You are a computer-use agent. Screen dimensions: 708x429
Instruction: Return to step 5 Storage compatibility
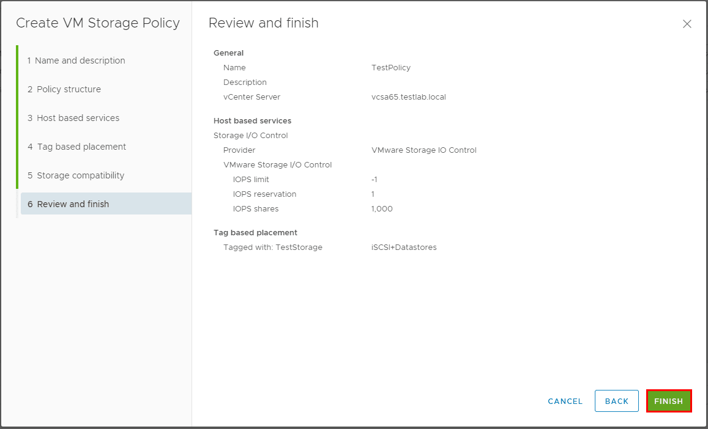point(75,175)
